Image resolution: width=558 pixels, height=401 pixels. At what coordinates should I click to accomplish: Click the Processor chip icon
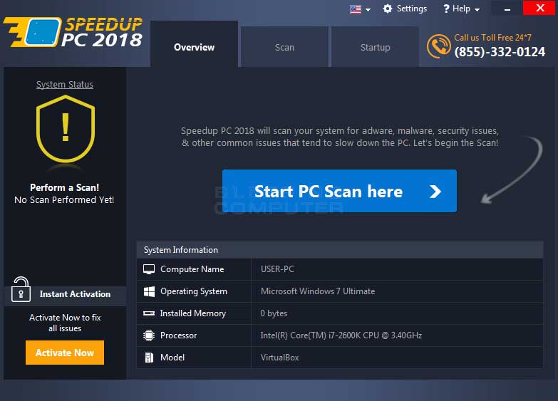click(x=149, y=335)
